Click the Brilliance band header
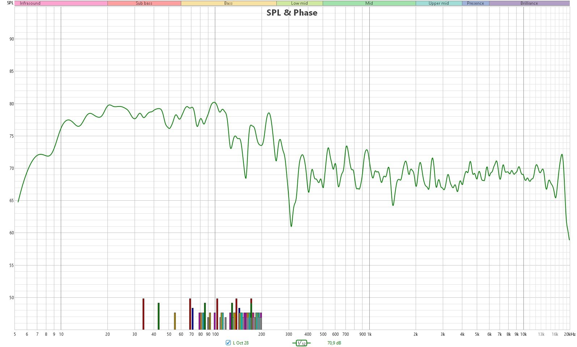 [x=529, y=3]
